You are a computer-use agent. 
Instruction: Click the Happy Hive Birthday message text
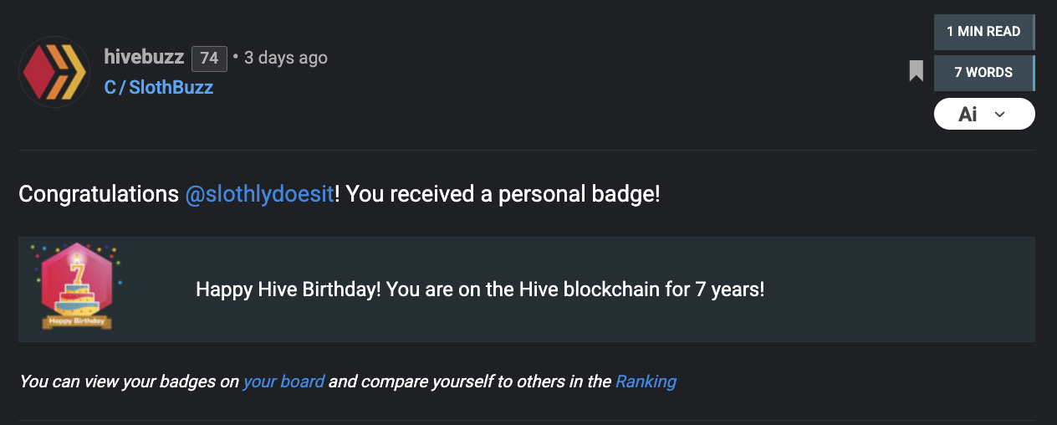tap(480, 289)
